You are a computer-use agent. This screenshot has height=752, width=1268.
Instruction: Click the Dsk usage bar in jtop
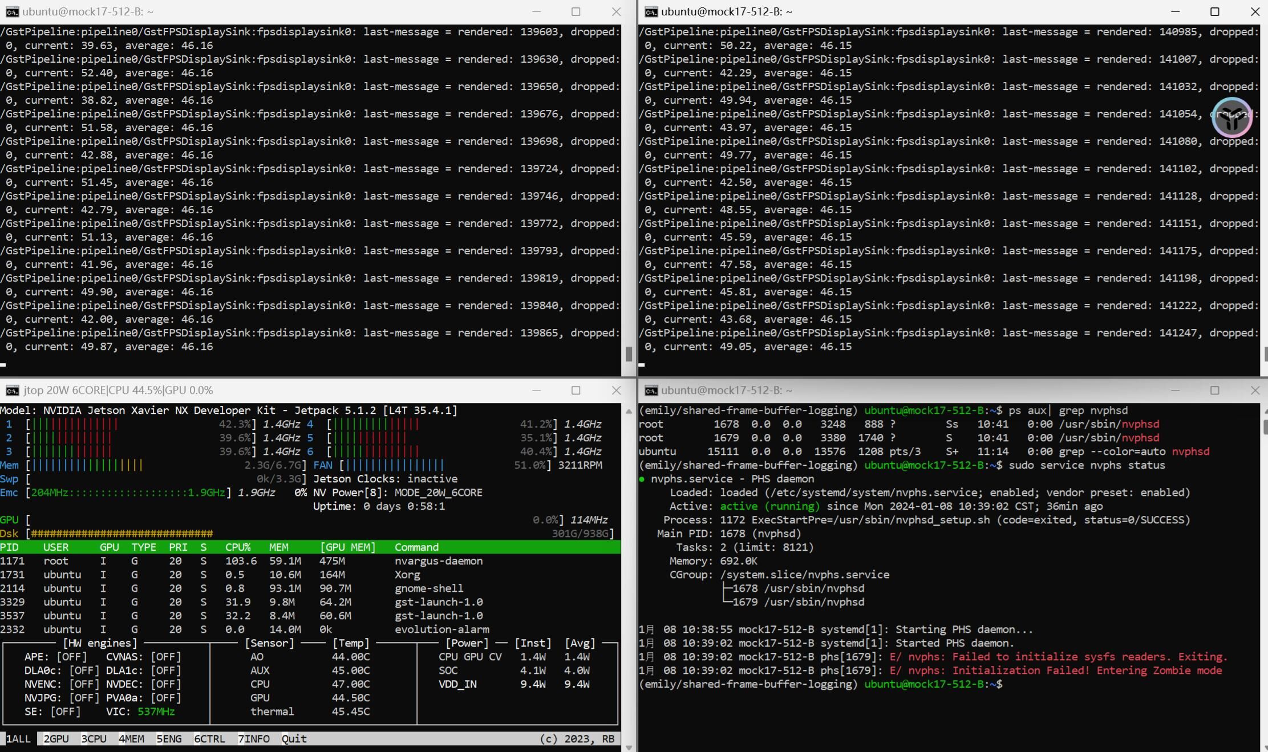point(319,534)
